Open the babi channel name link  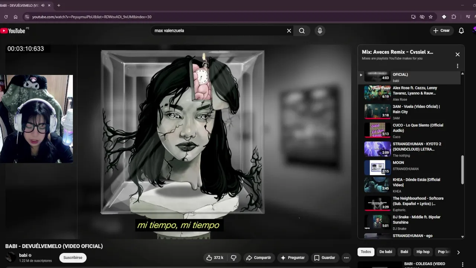(23, 255)
